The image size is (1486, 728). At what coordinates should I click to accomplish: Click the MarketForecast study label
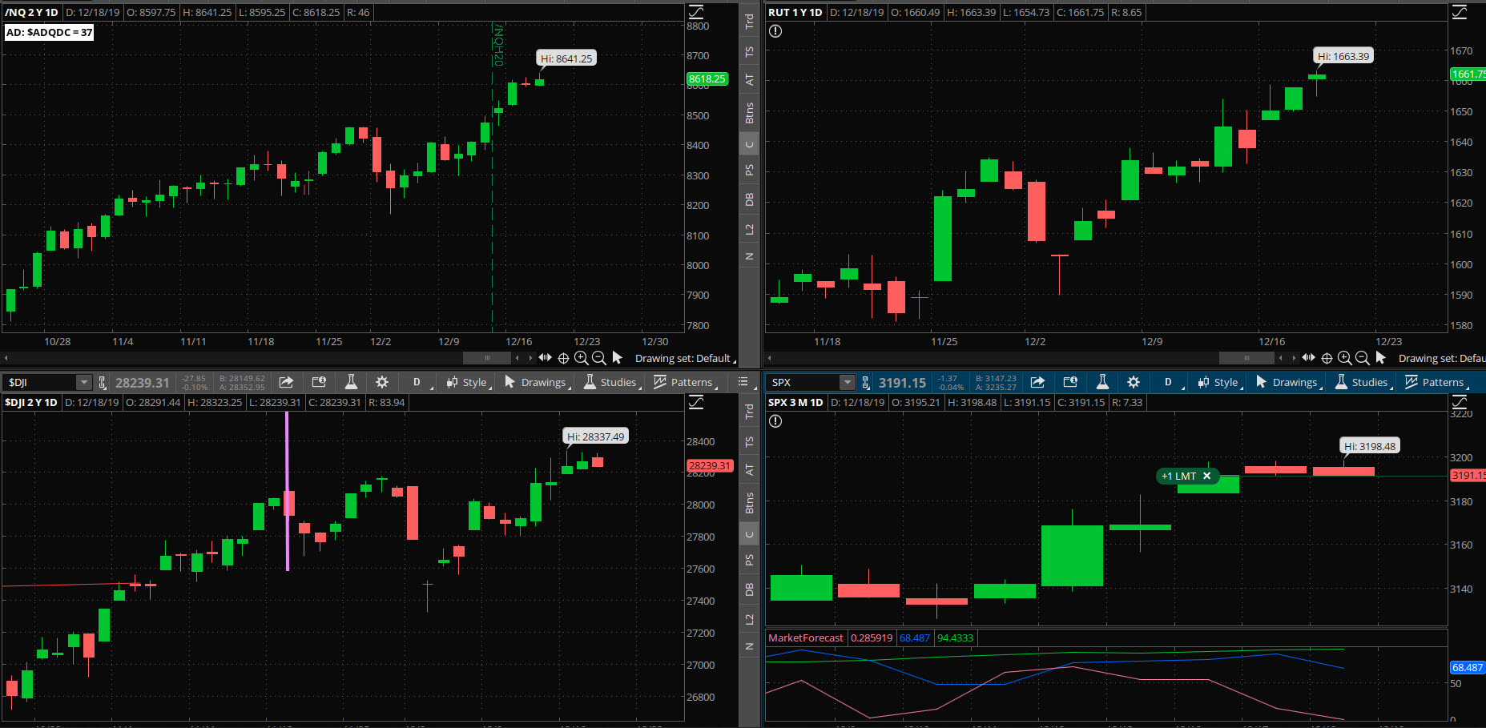click(x=806, y=638)
